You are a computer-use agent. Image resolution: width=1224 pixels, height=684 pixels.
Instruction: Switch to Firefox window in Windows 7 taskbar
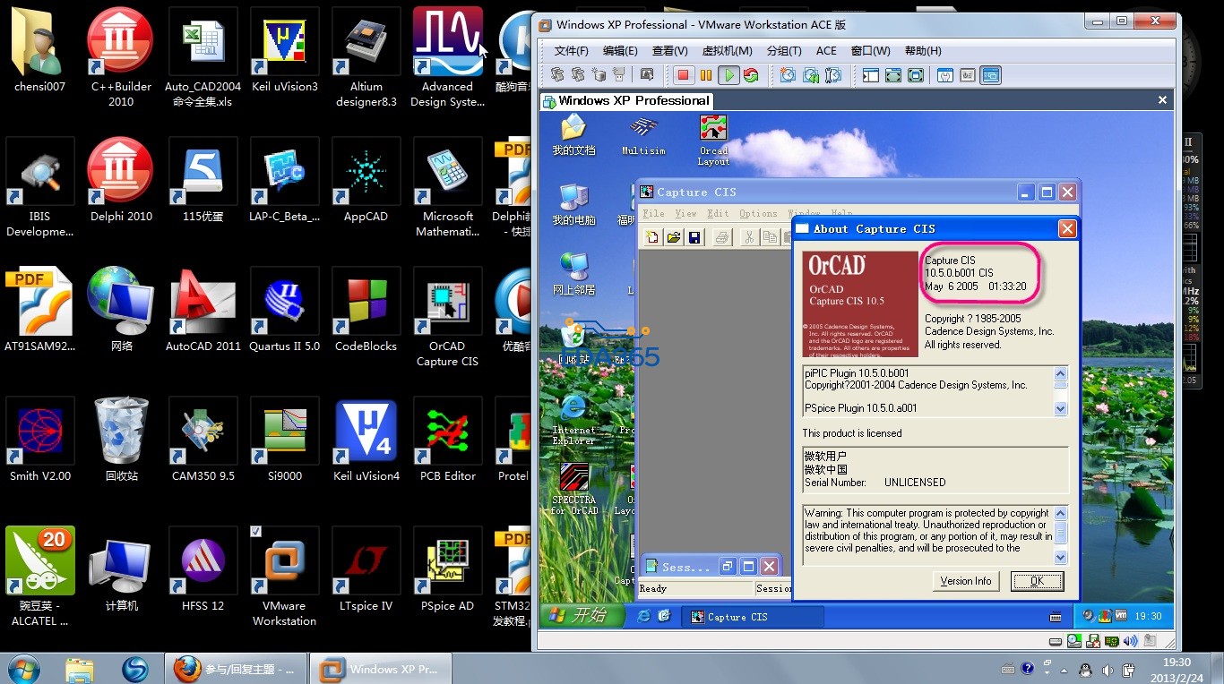click(236, 669)
